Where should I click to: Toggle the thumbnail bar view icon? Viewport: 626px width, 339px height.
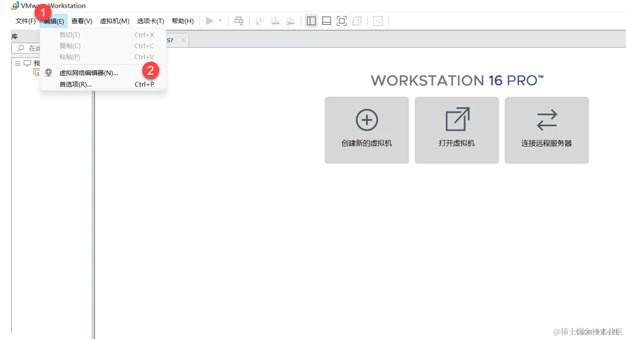326,21
